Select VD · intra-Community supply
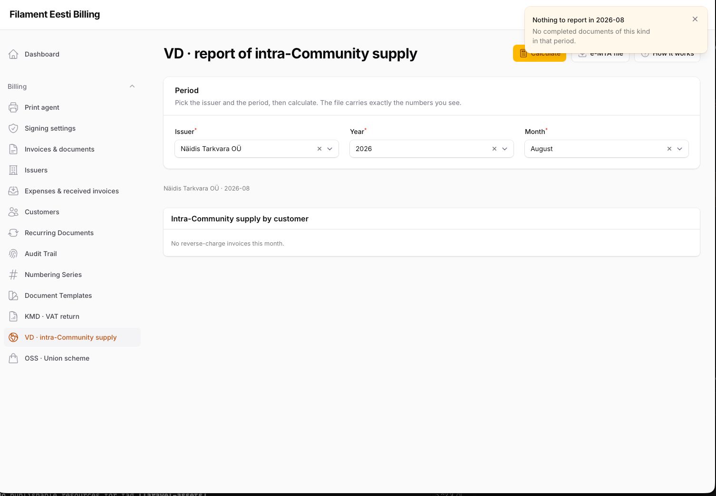The width and height of the screenshot is (716, 496). (x=72, y=337)
